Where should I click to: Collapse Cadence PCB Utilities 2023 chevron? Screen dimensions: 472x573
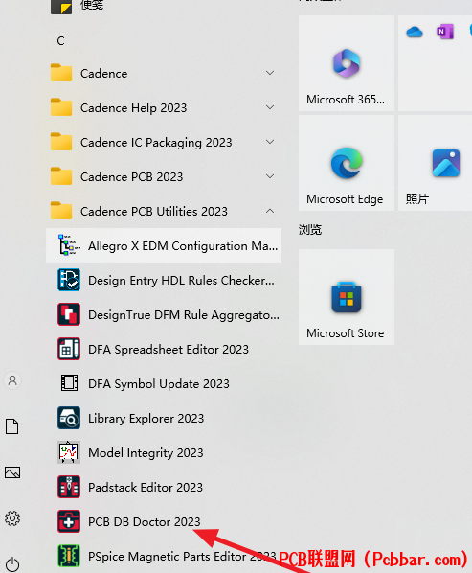coord(270,211)
